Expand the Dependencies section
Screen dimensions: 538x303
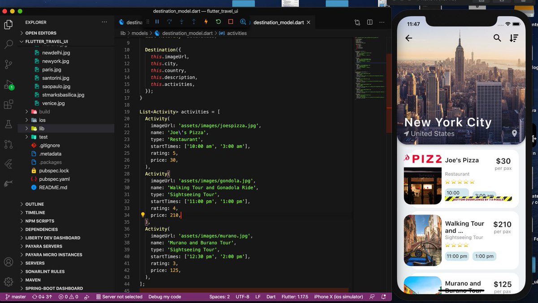coord(41,230)
